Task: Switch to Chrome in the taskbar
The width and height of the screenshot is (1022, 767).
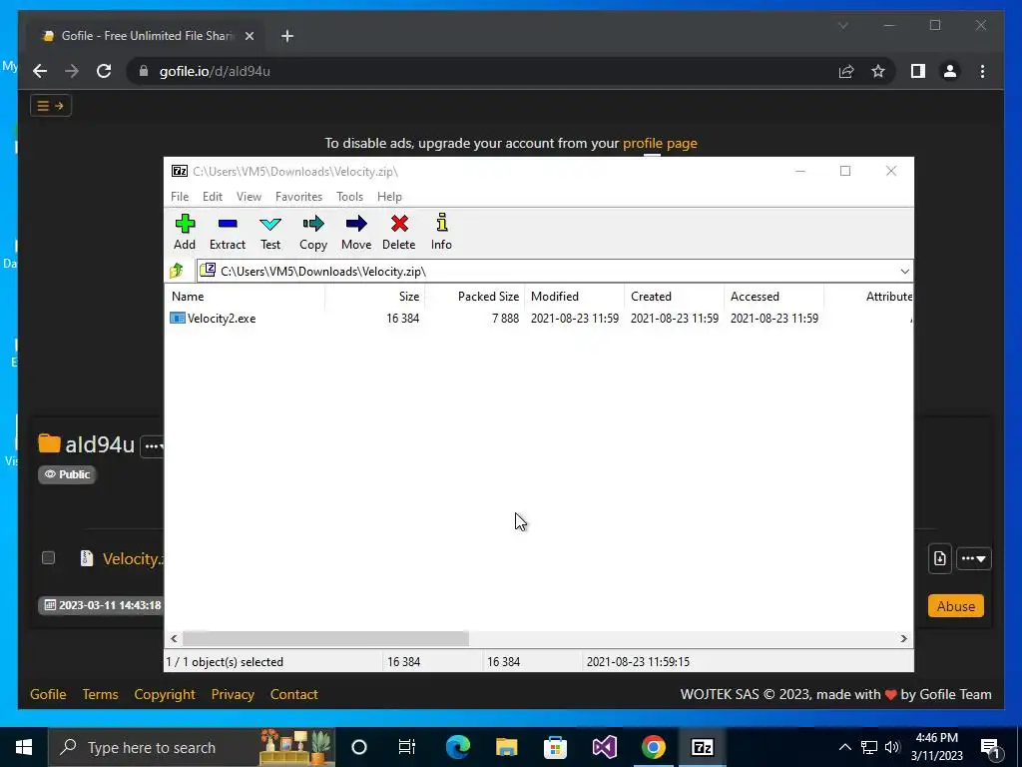Action: coord(653,747)
